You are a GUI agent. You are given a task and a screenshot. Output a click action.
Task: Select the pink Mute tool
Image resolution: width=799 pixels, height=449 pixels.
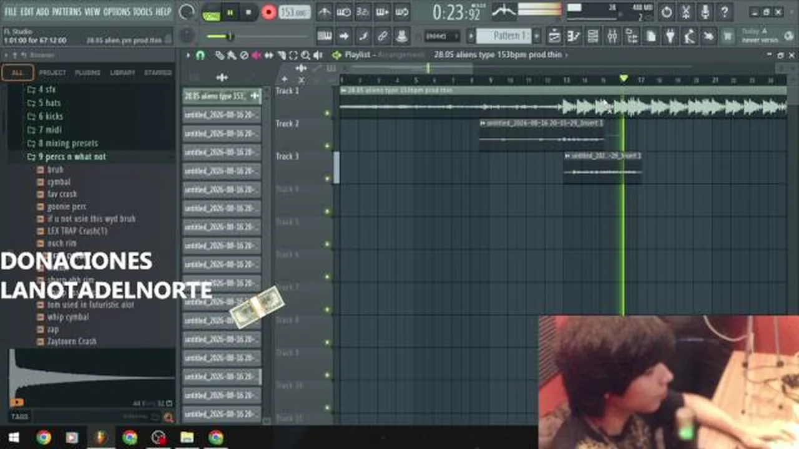click(x=257, y=56)
